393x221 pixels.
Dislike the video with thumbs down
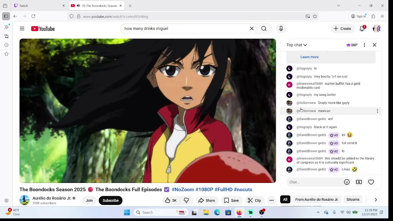[186, 200]
